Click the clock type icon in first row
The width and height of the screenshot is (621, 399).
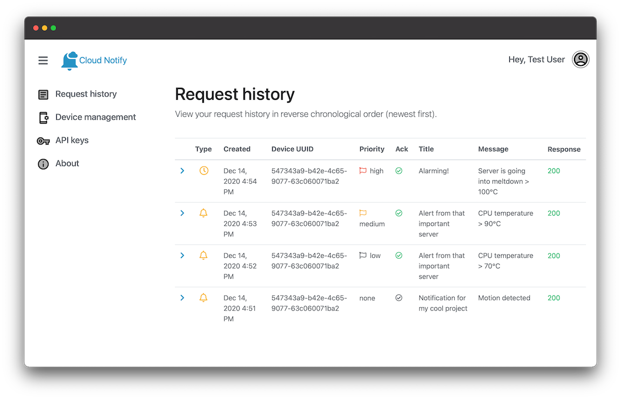coord(204,170)
